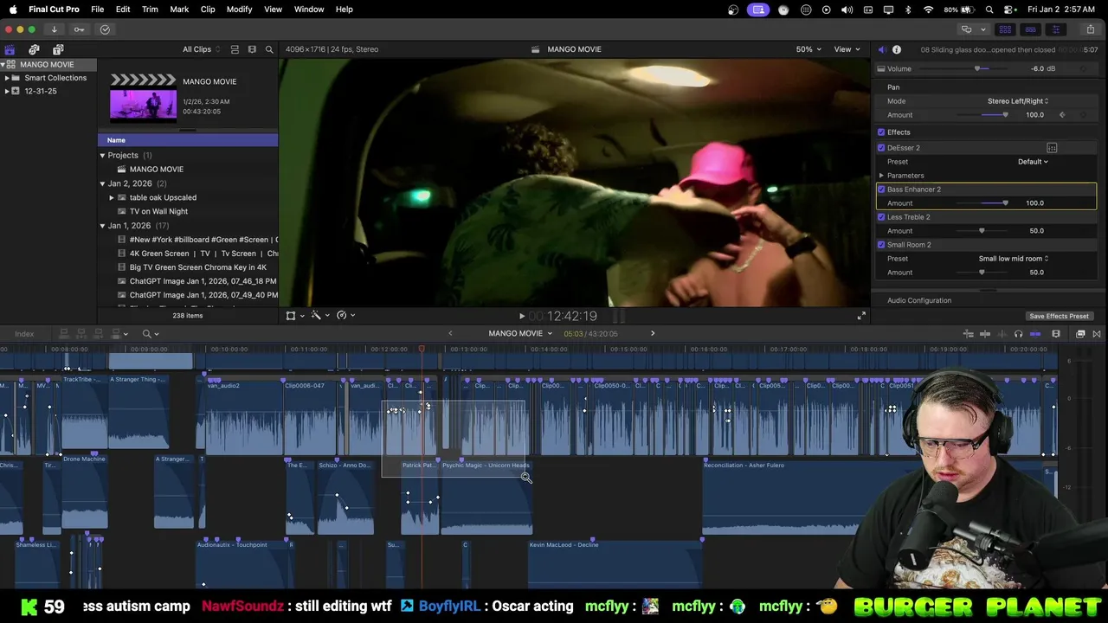Uncheck the DeEsser 2 effect
Screen dimensions: 1108x623
point(881,148)
